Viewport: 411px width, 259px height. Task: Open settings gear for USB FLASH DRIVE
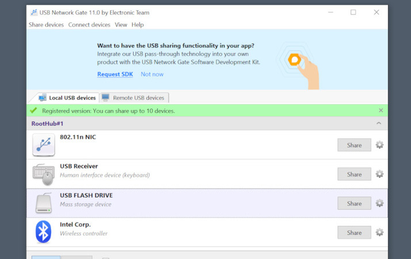tap(379, 203)
